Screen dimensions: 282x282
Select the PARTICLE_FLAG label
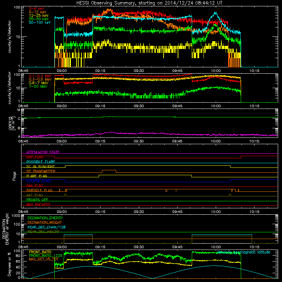point(39,190)
